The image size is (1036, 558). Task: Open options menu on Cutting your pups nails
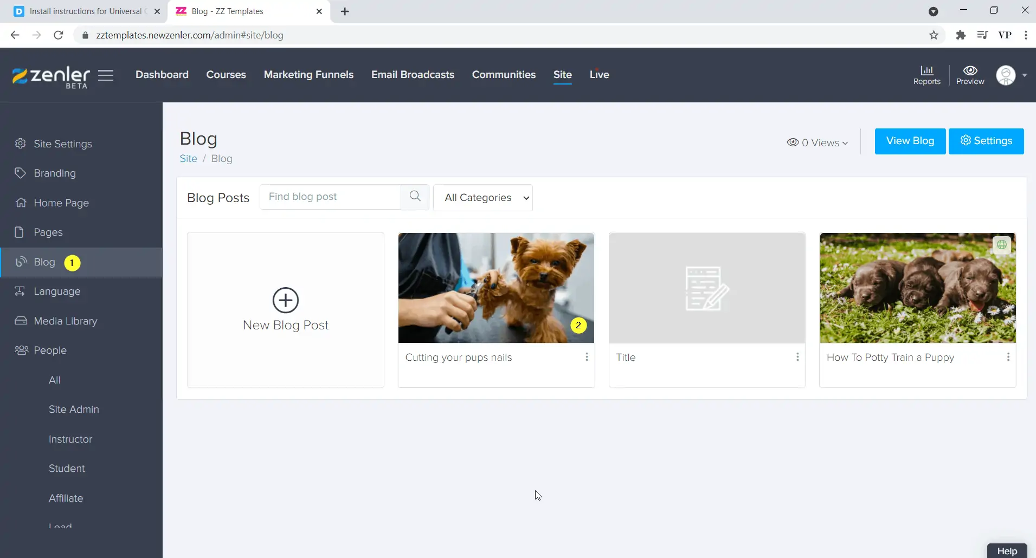pos(586,356)
